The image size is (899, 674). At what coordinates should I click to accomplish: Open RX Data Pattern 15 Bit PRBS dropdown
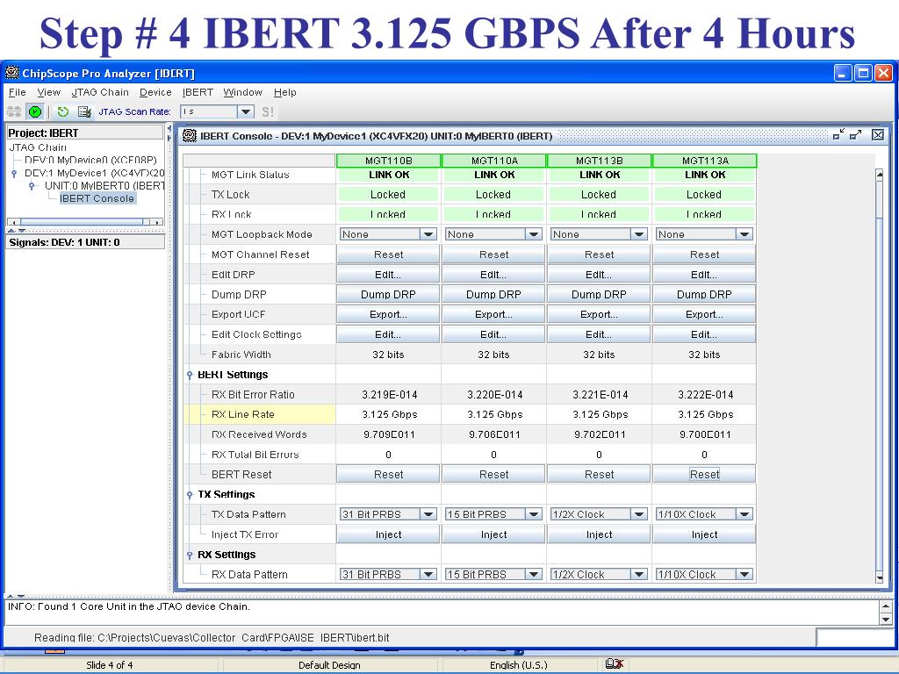[x=533, y=574]
